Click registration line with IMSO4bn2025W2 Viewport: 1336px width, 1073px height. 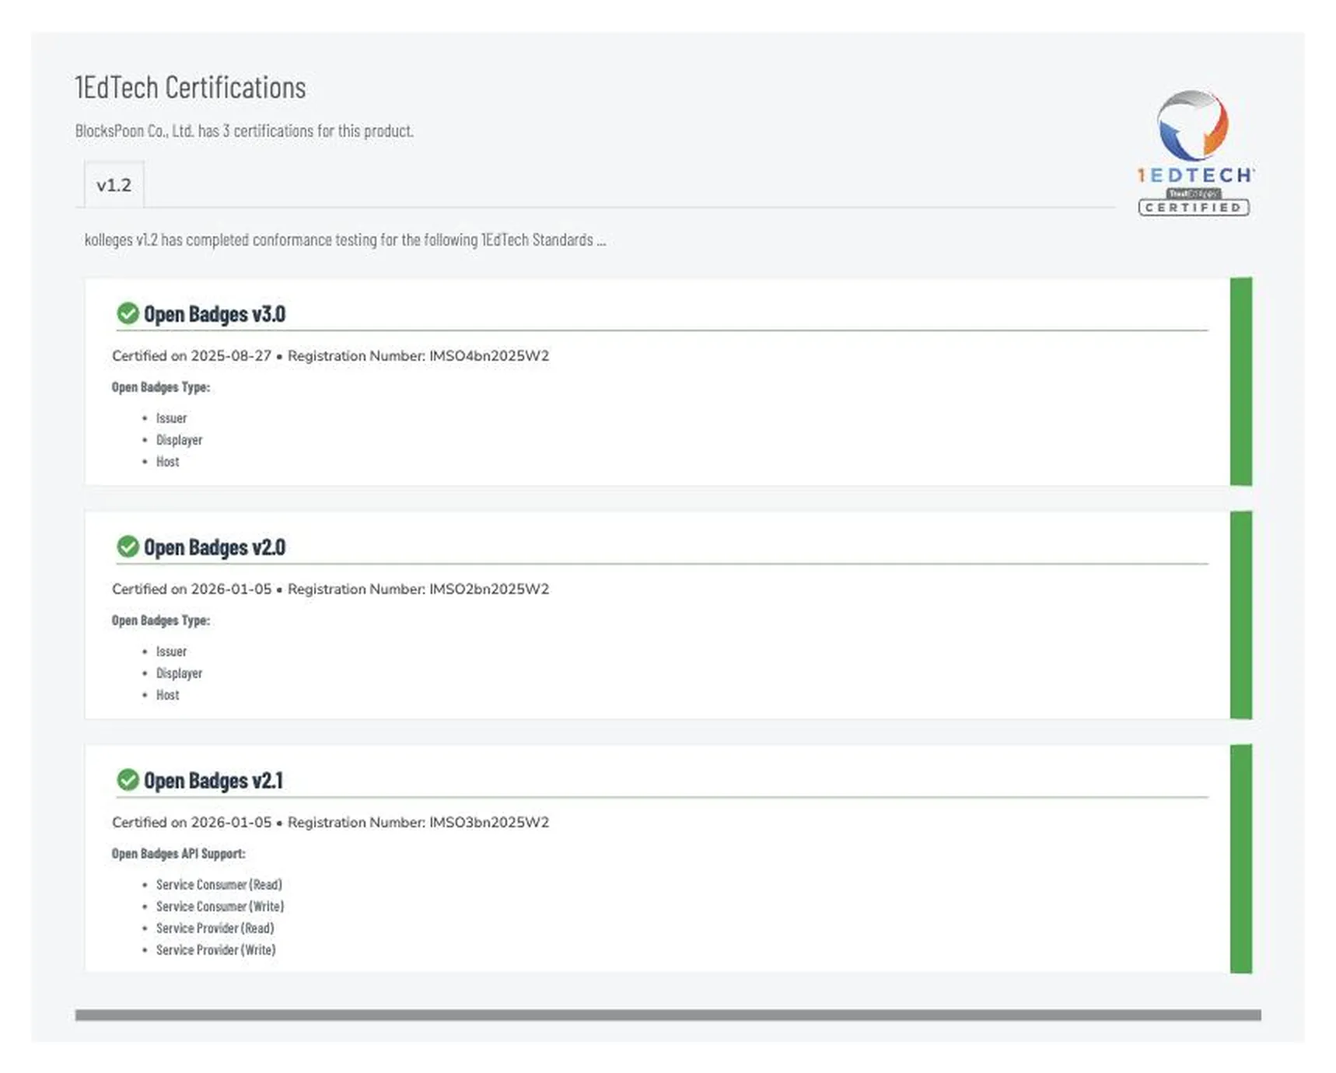point(331,355)
